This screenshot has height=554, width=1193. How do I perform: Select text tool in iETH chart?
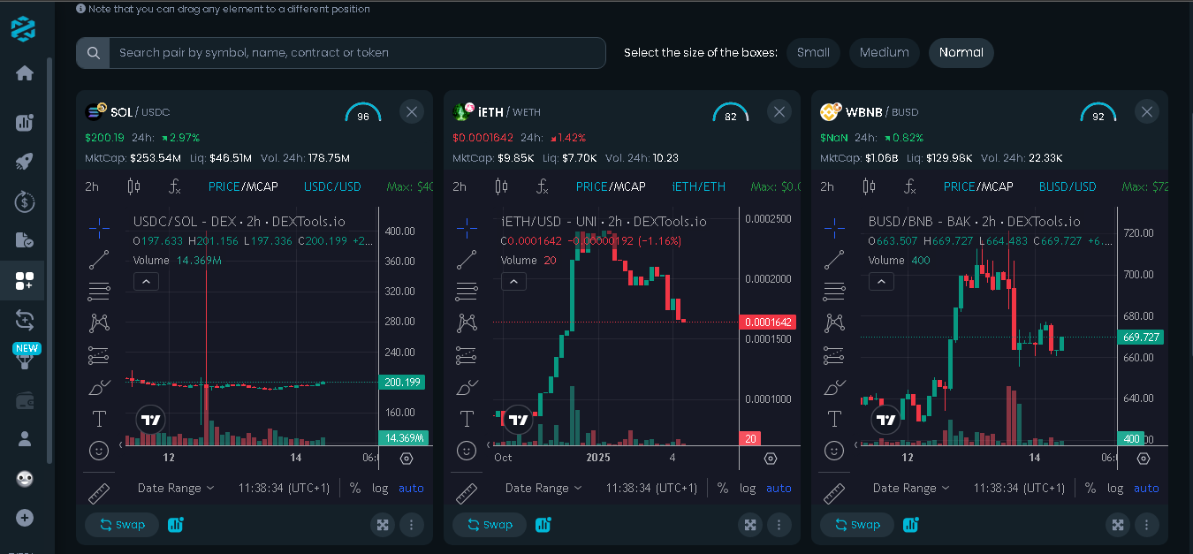pos(467,419)
